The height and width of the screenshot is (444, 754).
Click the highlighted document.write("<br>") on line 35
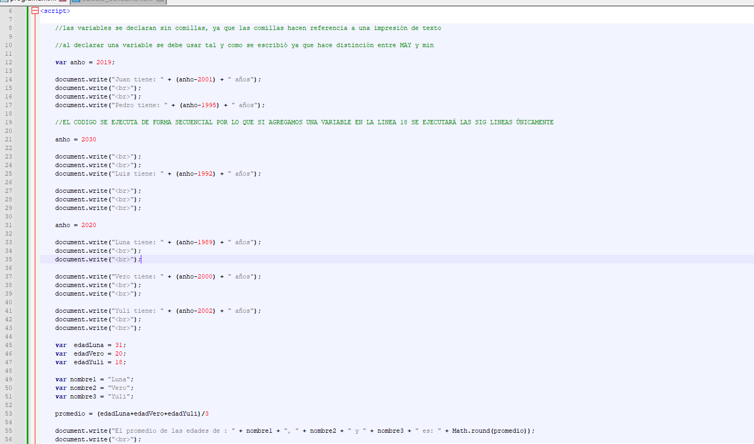(98, 259)
